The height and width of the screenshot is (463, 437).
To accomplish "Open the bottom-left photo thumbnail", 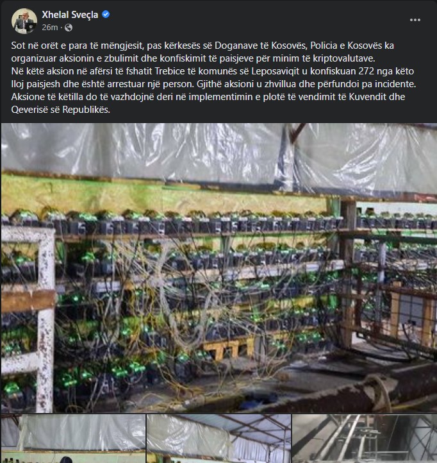I will (73, 439).
